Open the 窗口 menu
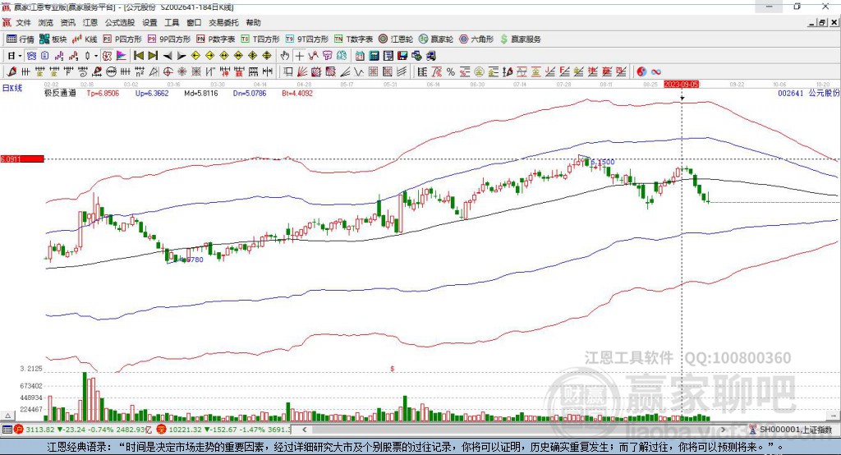This screenshot has width=841, height=455. [194, 22]
